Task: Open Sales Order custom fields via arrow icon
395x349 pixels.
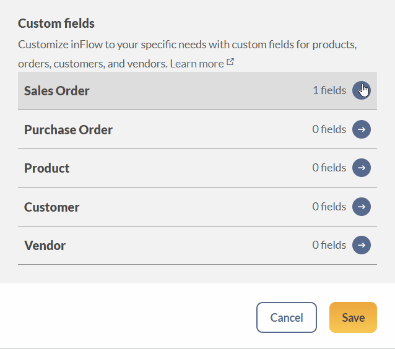Action: [x=361, y=90]
